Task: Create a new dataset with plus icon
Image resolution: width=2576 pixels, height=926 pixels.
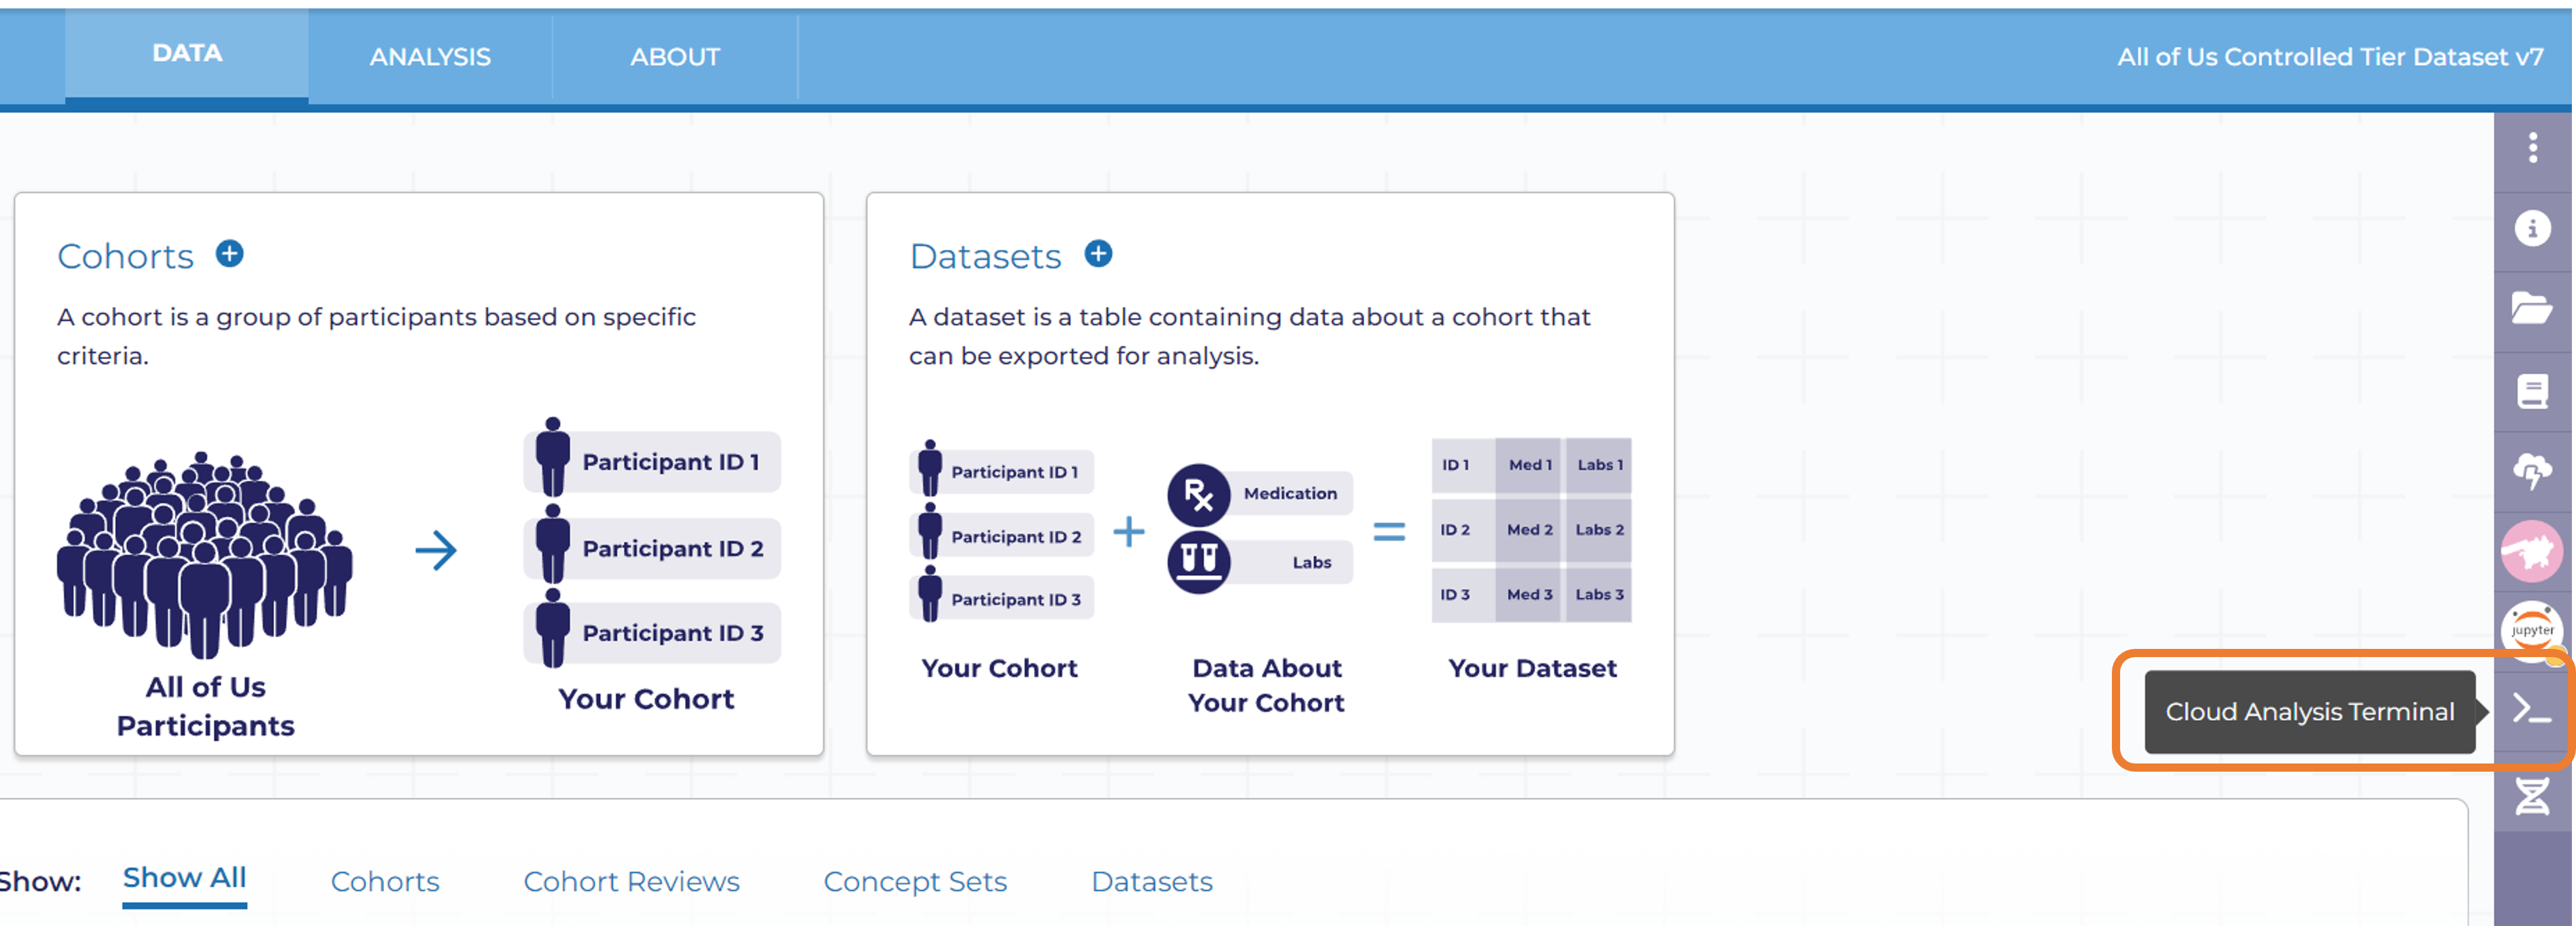Action: (x=1098, y=254)
